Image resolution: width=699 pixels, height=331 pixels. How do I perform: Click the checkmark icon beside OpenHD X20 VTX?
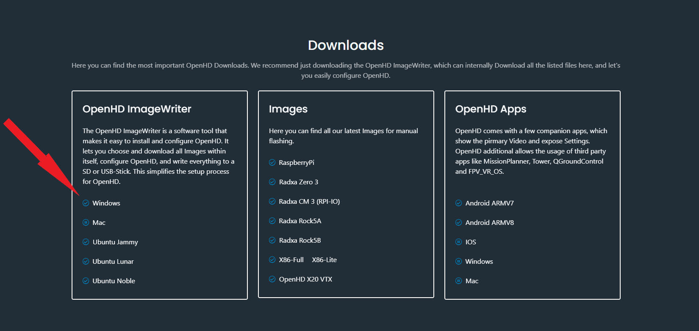pos(272,279)
